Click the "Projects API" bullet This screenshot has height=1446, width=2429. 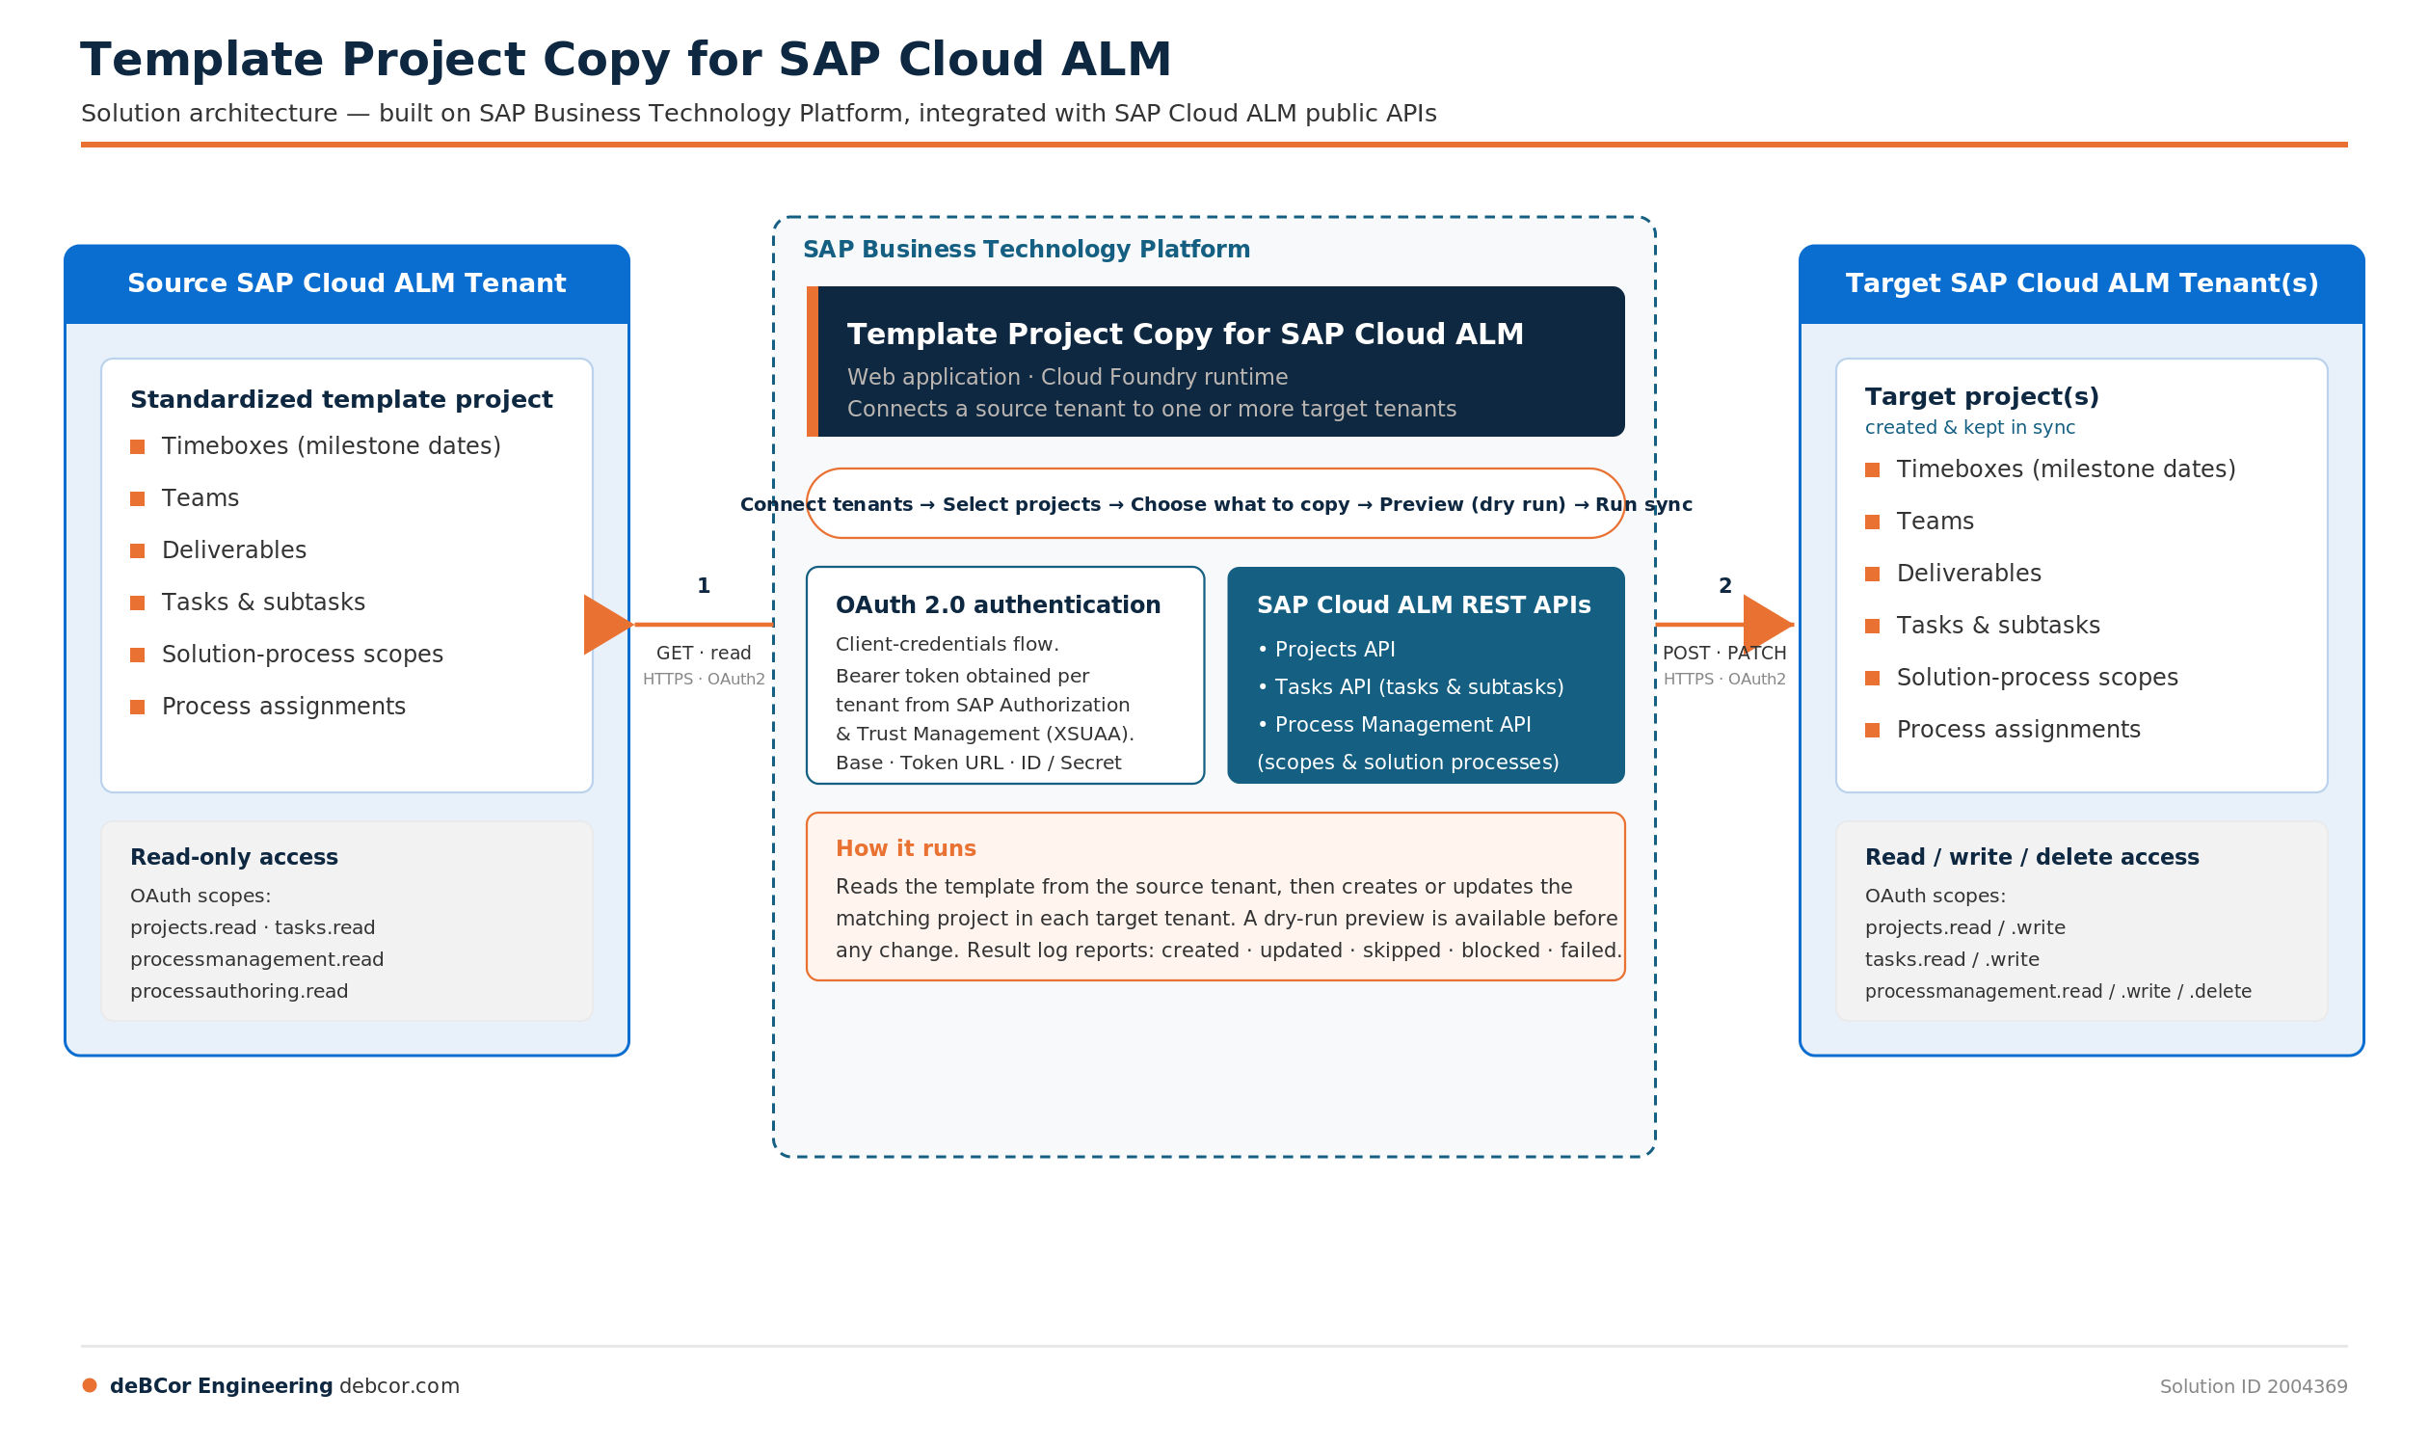tap(1326, 650)
